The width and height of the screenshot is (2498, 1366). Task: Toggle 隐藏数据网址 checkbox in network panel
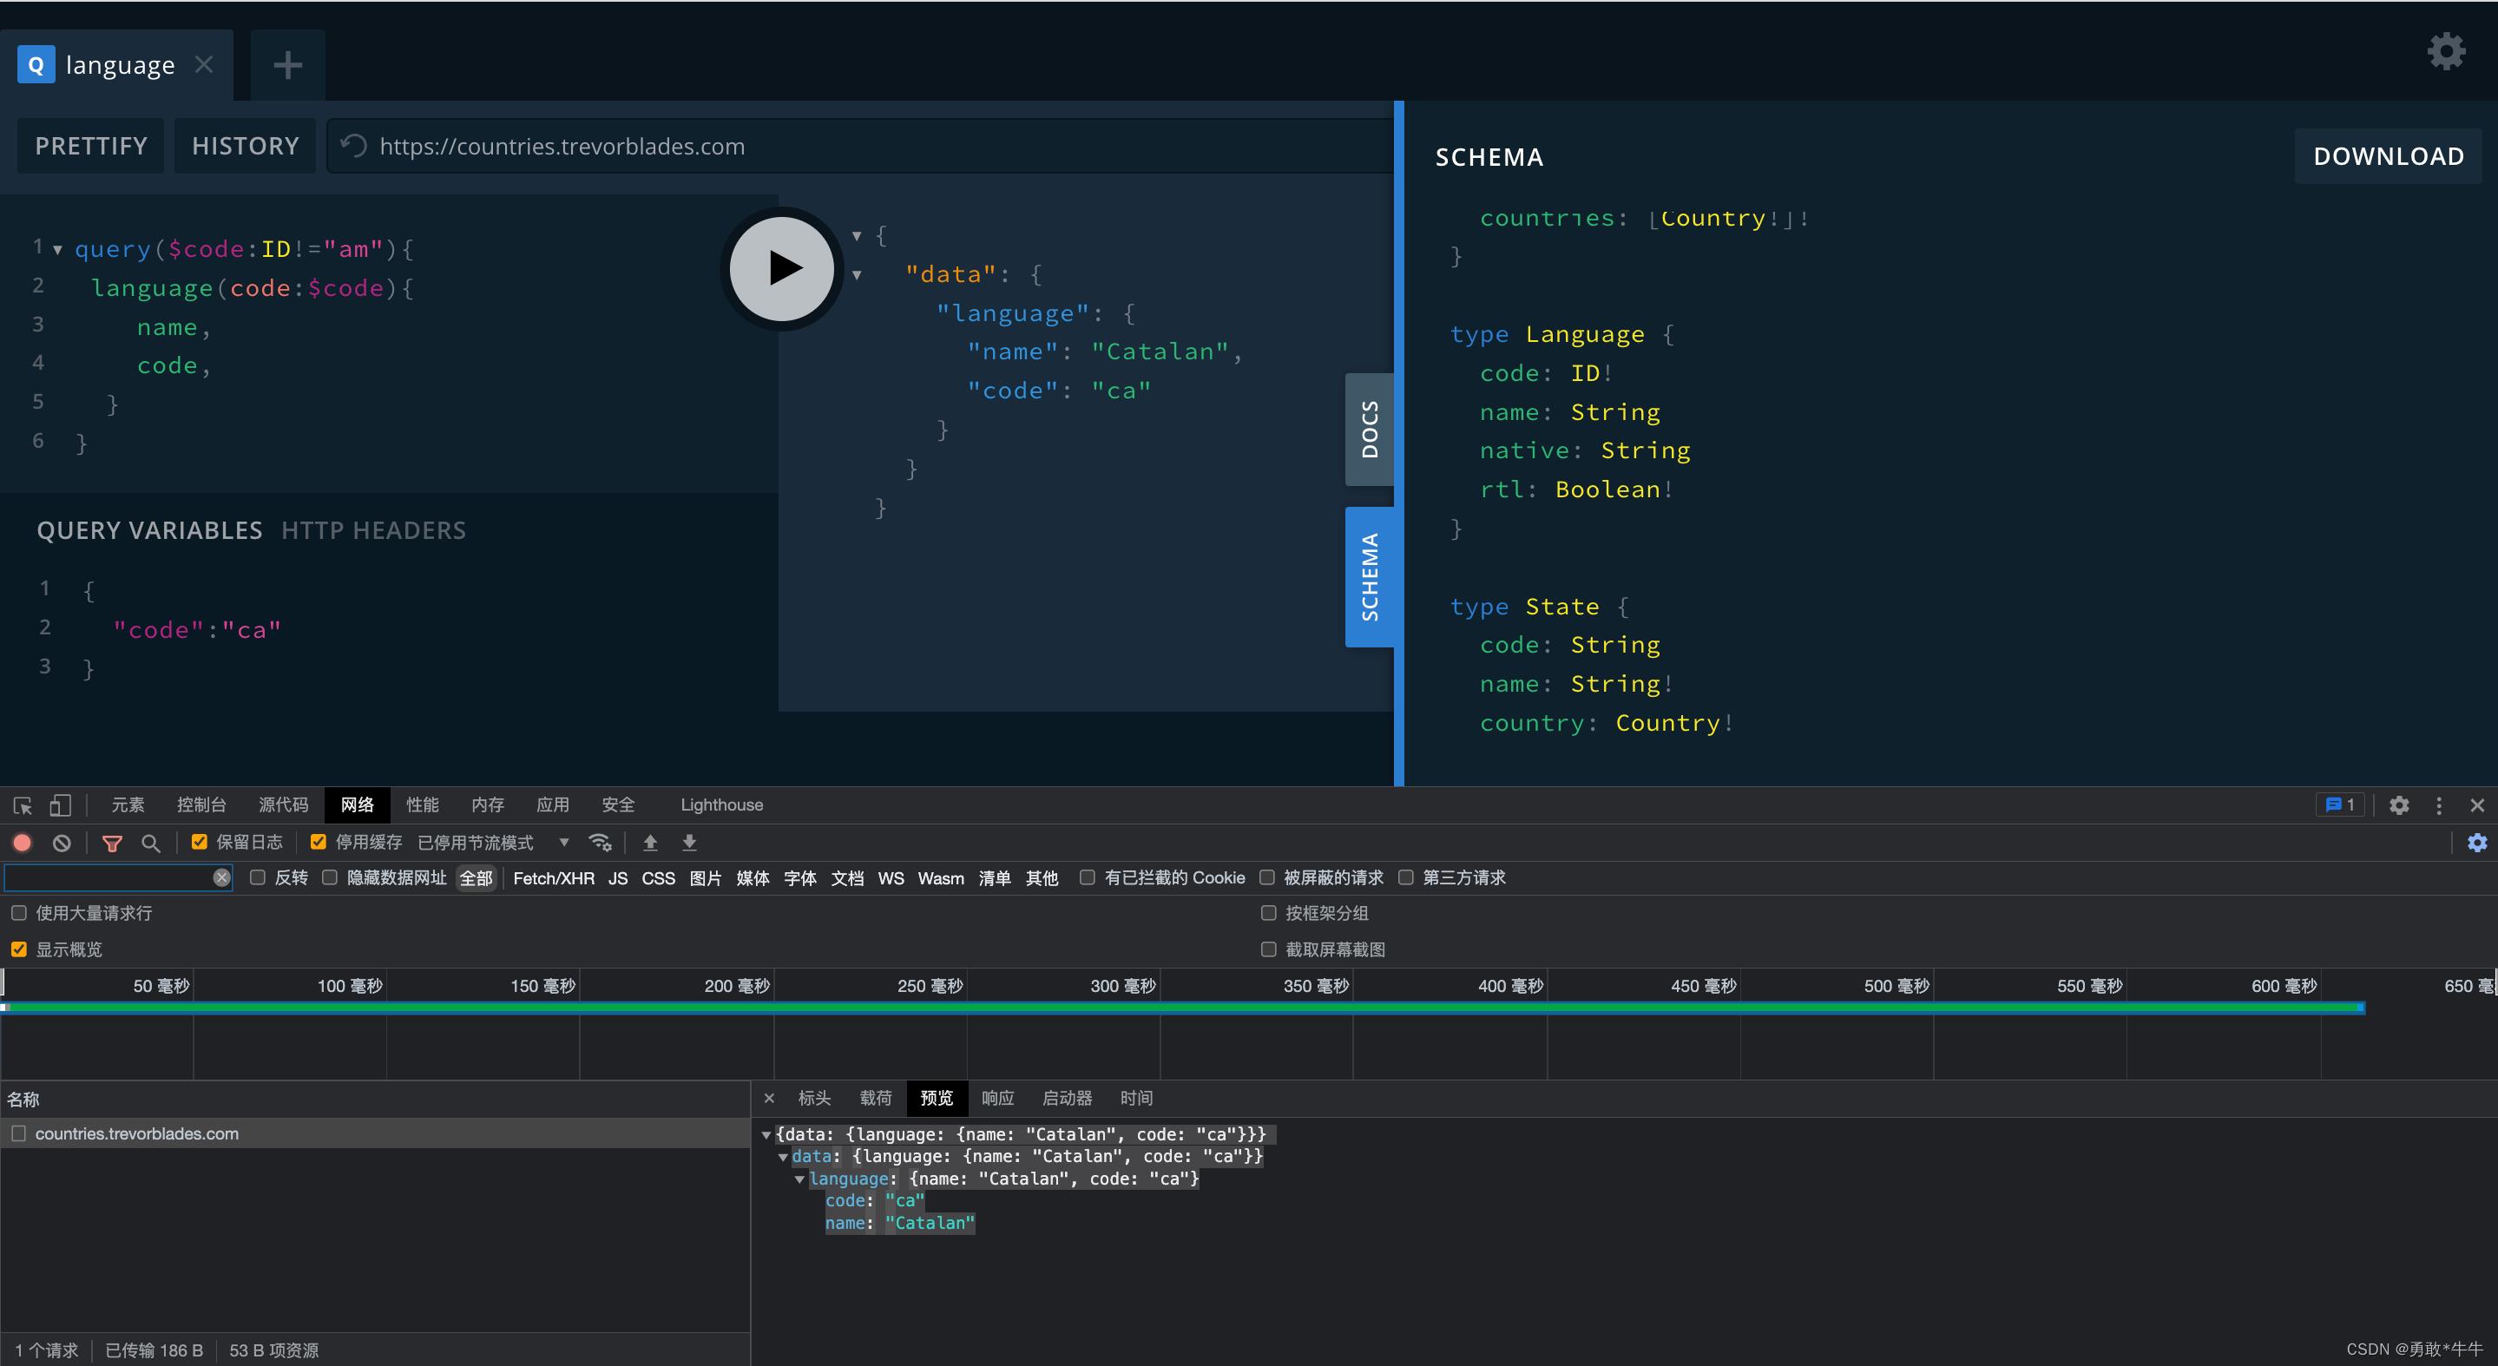tap(328, 877)
